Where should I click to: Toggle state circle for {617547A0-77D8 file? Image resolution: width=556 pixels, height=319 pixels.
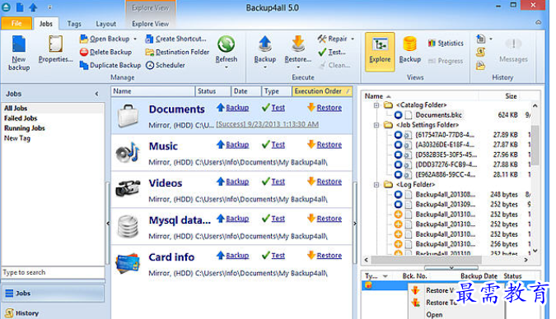pos(398,135)
